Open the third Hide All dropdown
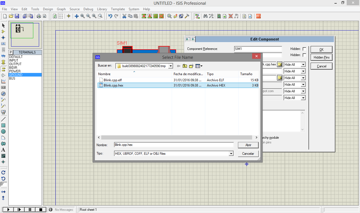This screenshot has width=360, height=213. pyautogui.click(x=303, y=78)
